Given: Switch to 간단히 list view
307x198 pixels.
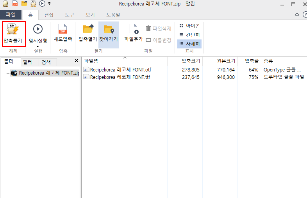Looking at the screenshot, I should click(189, 35).
